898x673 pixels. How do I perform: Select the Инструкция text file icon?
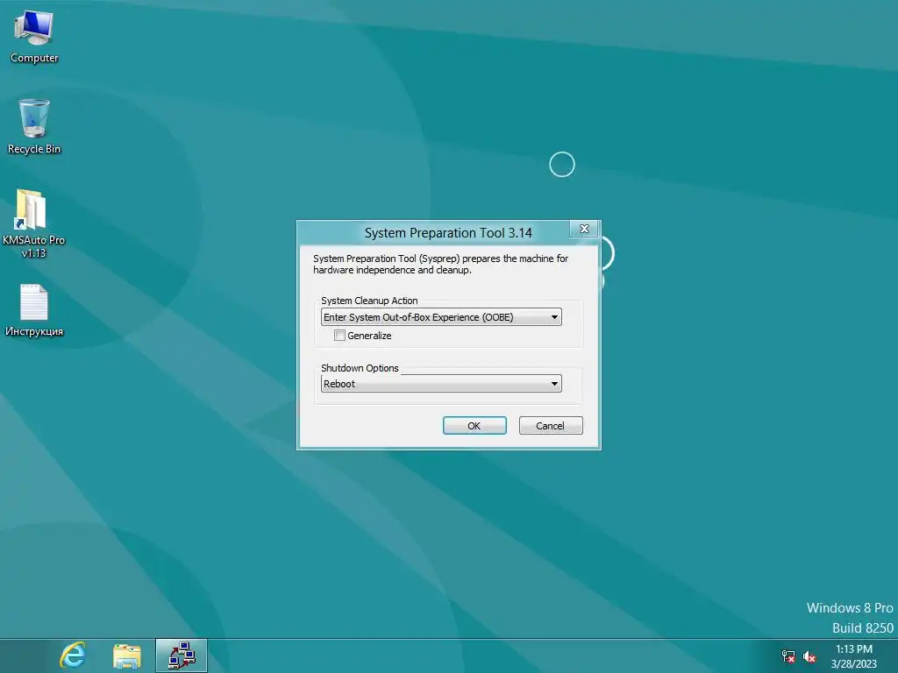34,309
